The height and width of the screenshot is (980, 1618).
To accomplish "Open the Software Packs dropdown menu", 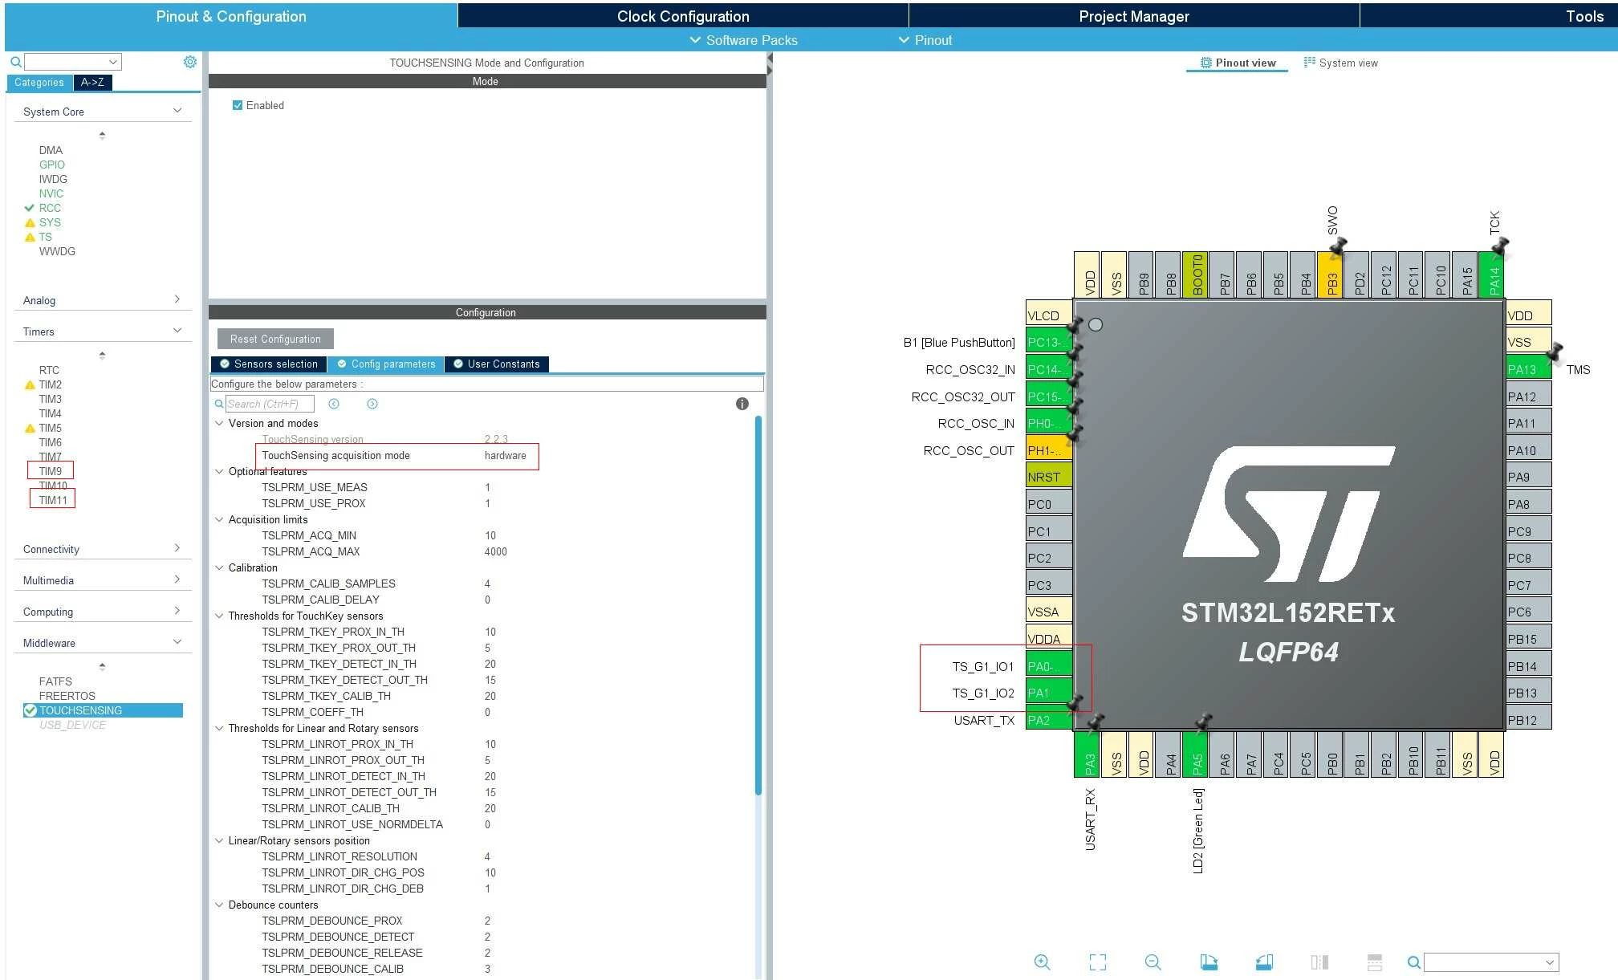I will pyautogui.click(x=743, y=40).
